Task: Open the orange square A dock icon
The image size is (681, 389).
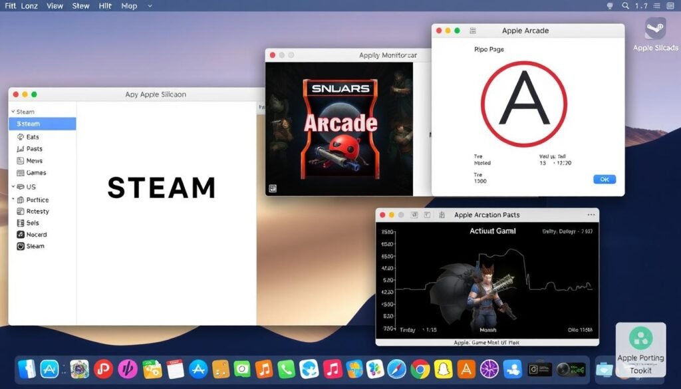Action: click(466, 370)
